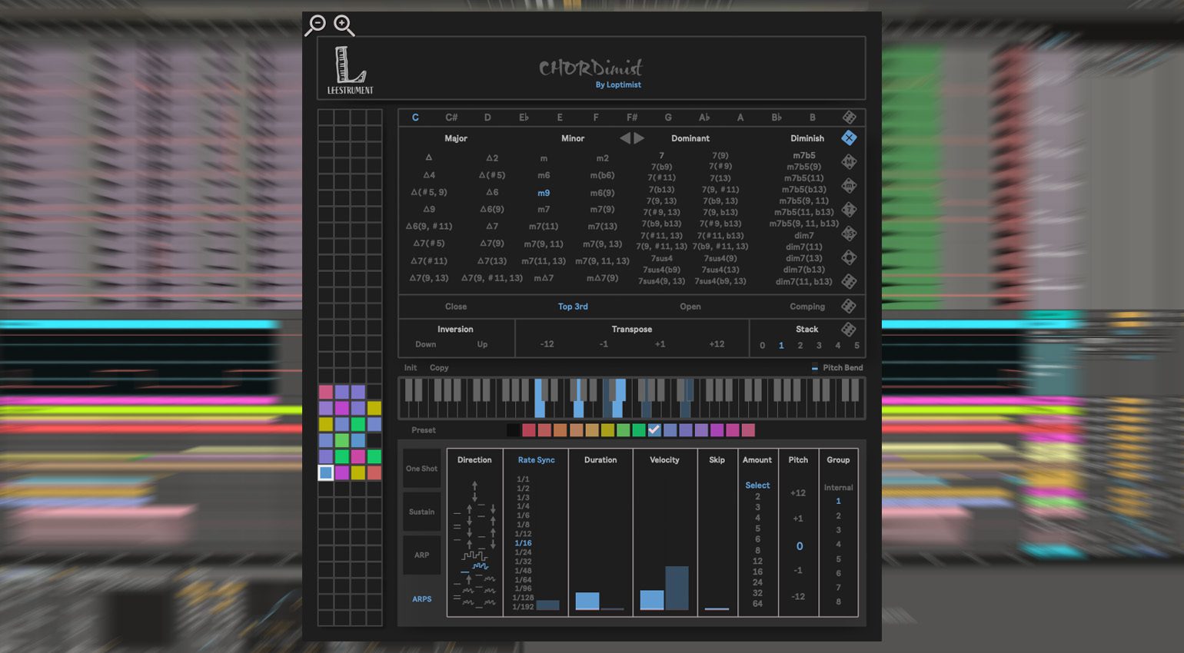Screen dimensions: 1184x653
Task: Choose the dim7 chord
Action: [804, 236]
